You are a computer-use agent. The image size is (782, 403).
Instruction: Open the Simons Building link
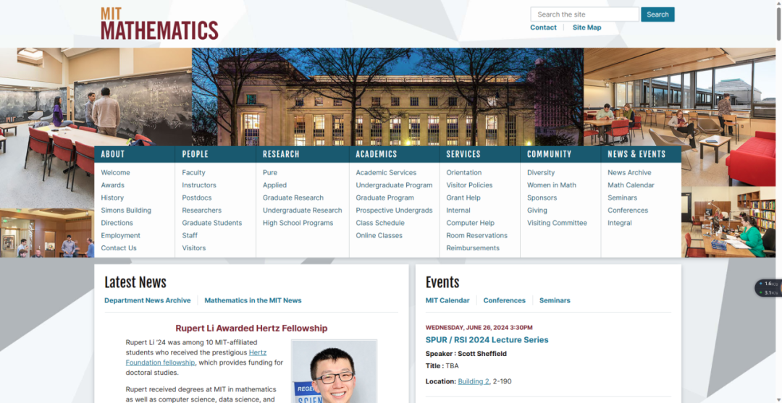126,211
